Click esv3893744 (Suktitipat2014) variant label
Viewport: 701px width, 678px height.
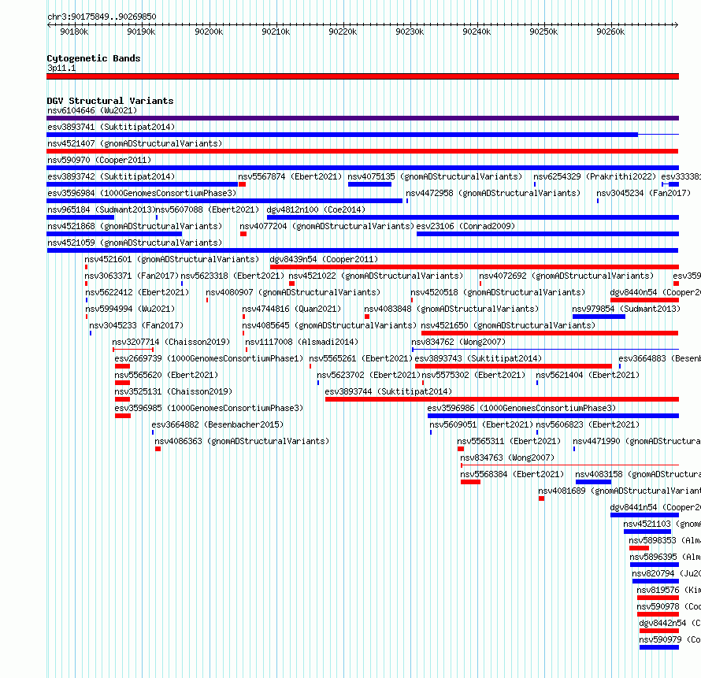388,391
